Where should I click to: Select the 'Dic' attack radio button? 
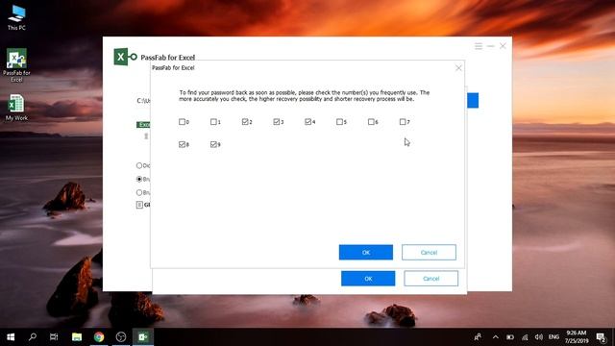[139, 165]
